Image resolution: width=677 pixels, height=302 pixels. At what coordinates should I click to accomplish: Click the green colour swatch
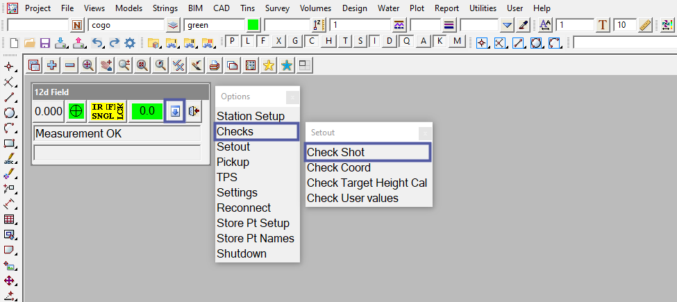pos(253,25)
